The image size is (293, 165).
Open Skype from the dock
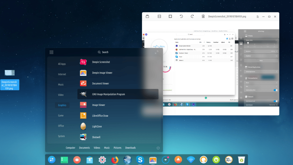point(140,160)
